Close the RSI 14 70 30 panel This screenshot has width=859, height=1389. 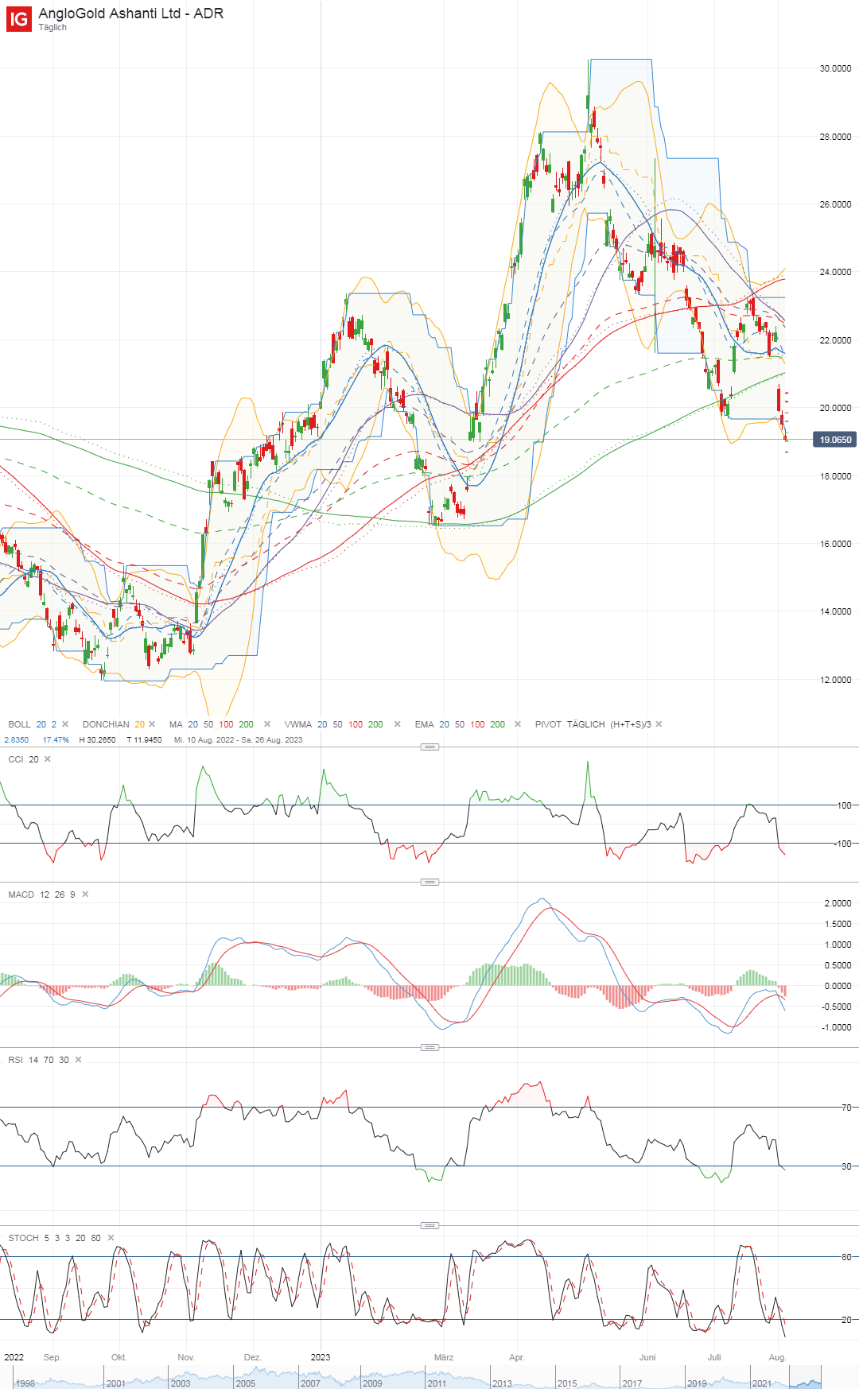click(78, 1060)
